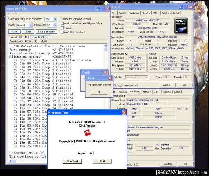Open About tab in lower CPU-Z window
The image size is (209, 176).
tap(177, 92)
